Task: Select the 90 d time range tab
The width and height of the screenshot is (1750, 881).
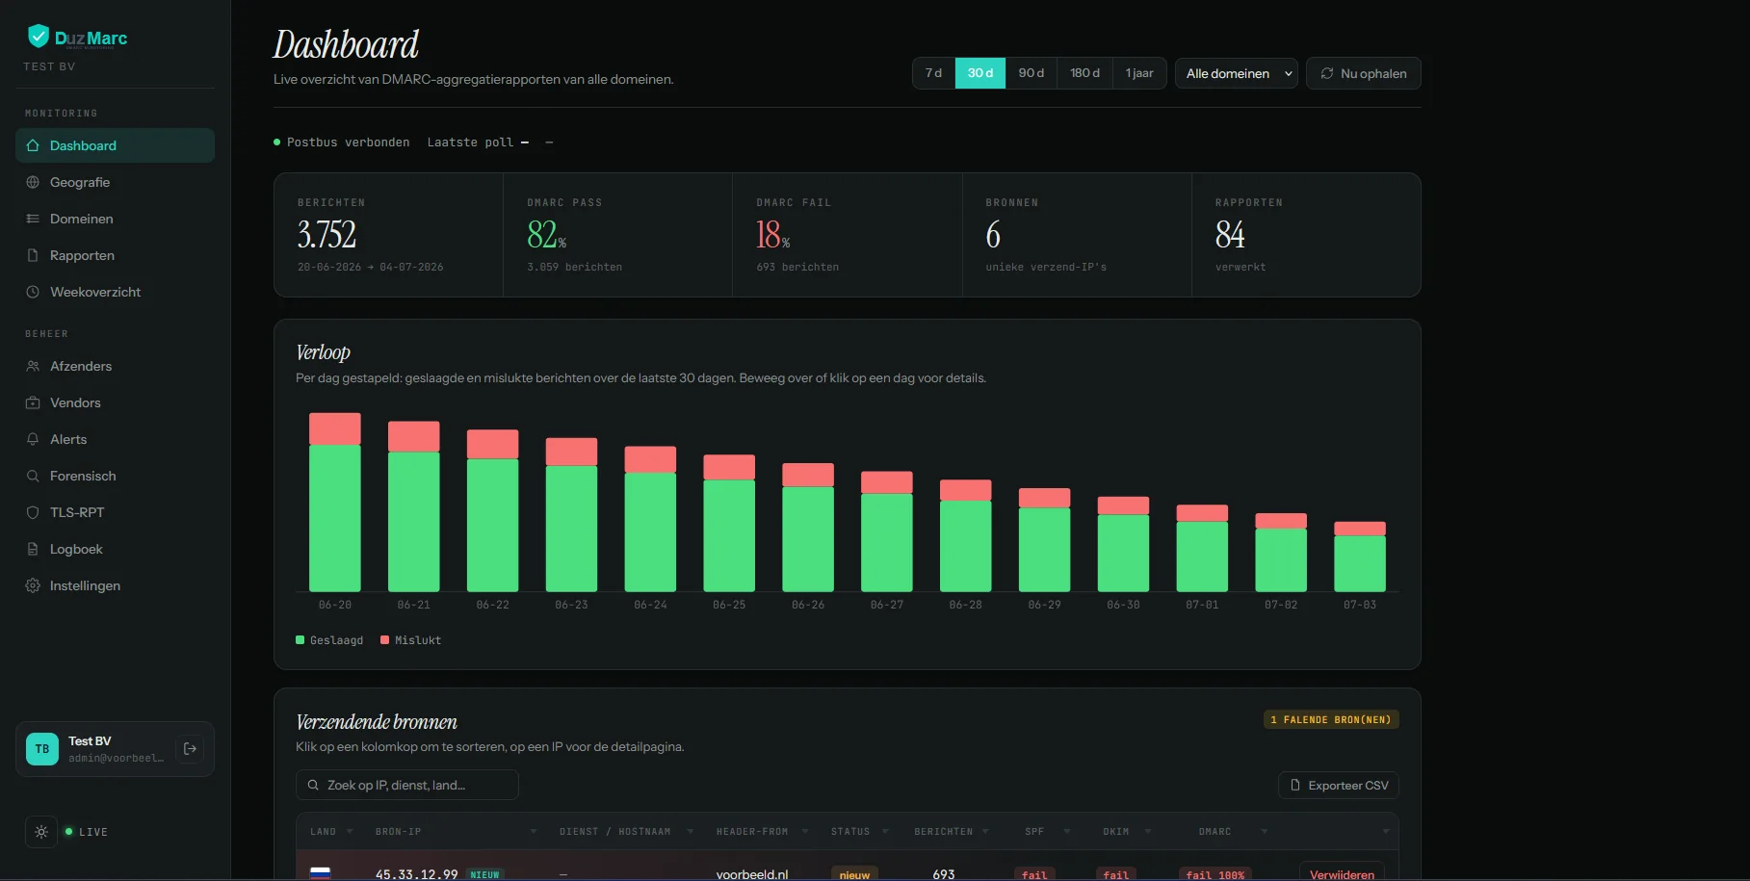Action: [1032, 73]
